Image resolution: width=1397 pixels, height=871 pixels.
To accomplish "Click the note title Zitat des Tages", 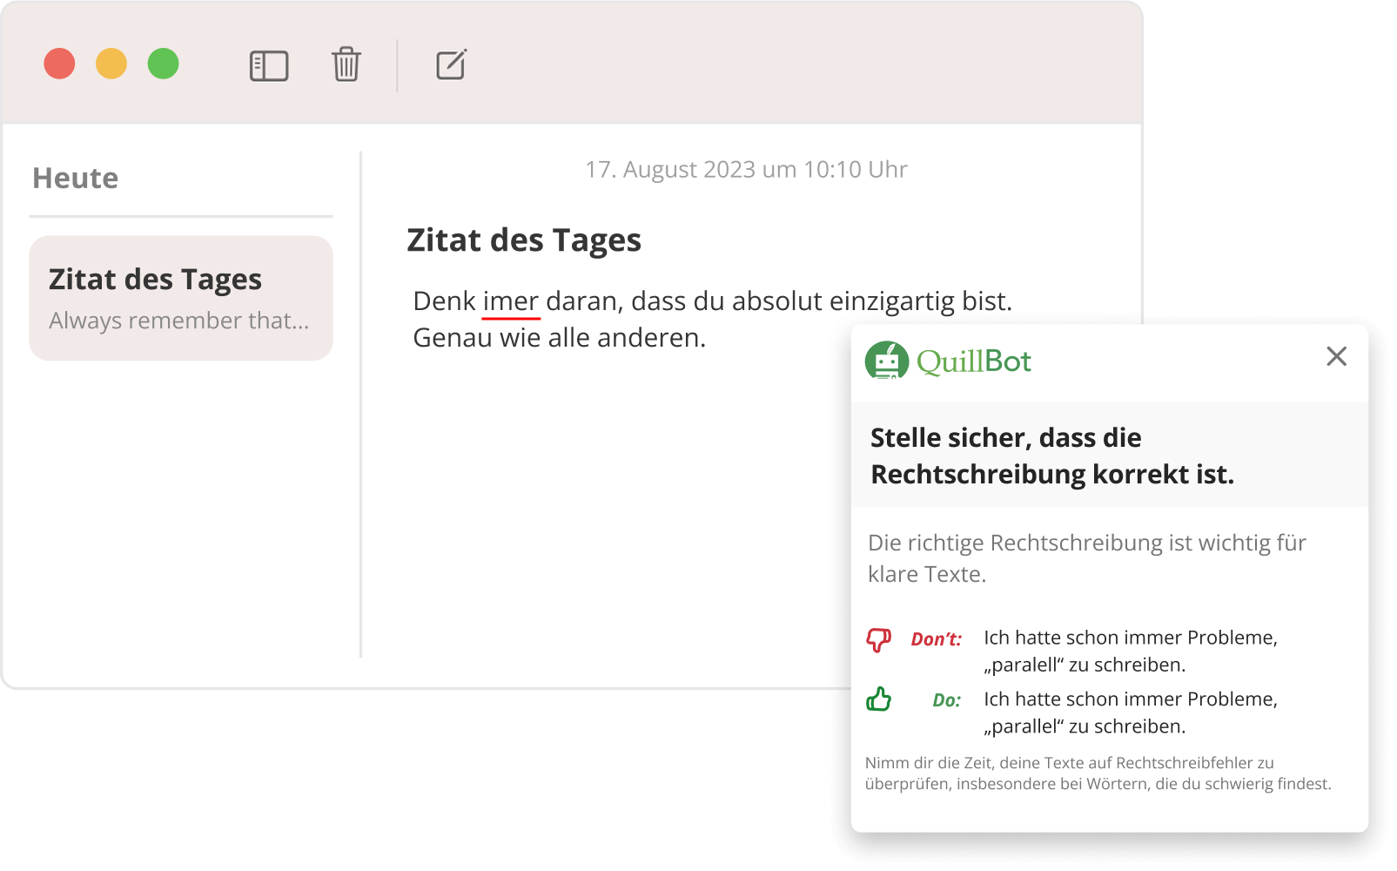I will click(x=524, y=240).
